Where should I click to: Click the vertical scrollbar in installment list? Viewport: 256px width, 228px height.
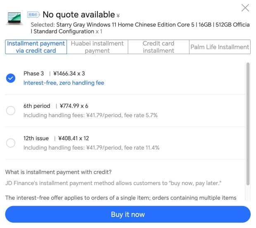pos(248,124)
